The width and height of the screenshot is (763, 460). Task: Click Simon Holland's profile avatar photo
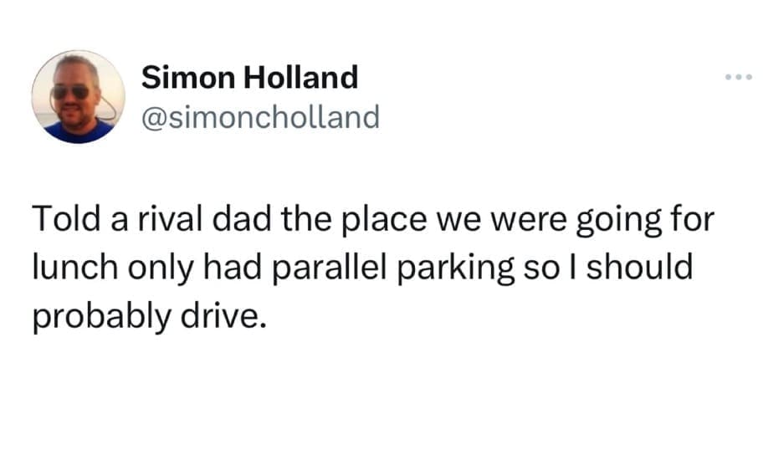(79, 97)
